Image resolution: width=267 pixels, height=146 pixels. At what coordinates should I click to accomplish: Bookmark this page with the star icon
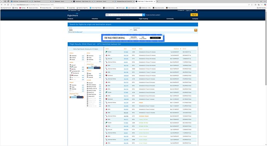point(252,5)
